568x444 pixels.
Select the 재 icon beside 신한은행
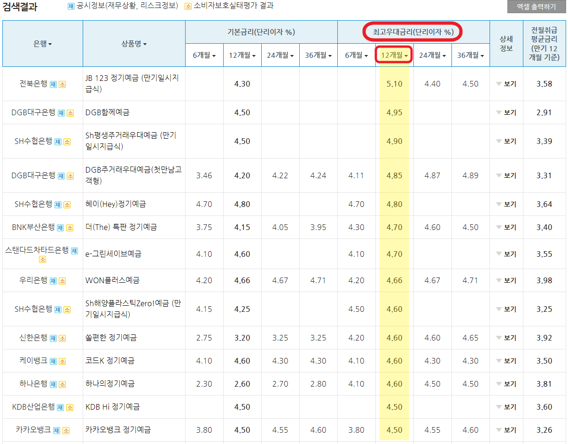pyautogui.click(x=54, y=337)
